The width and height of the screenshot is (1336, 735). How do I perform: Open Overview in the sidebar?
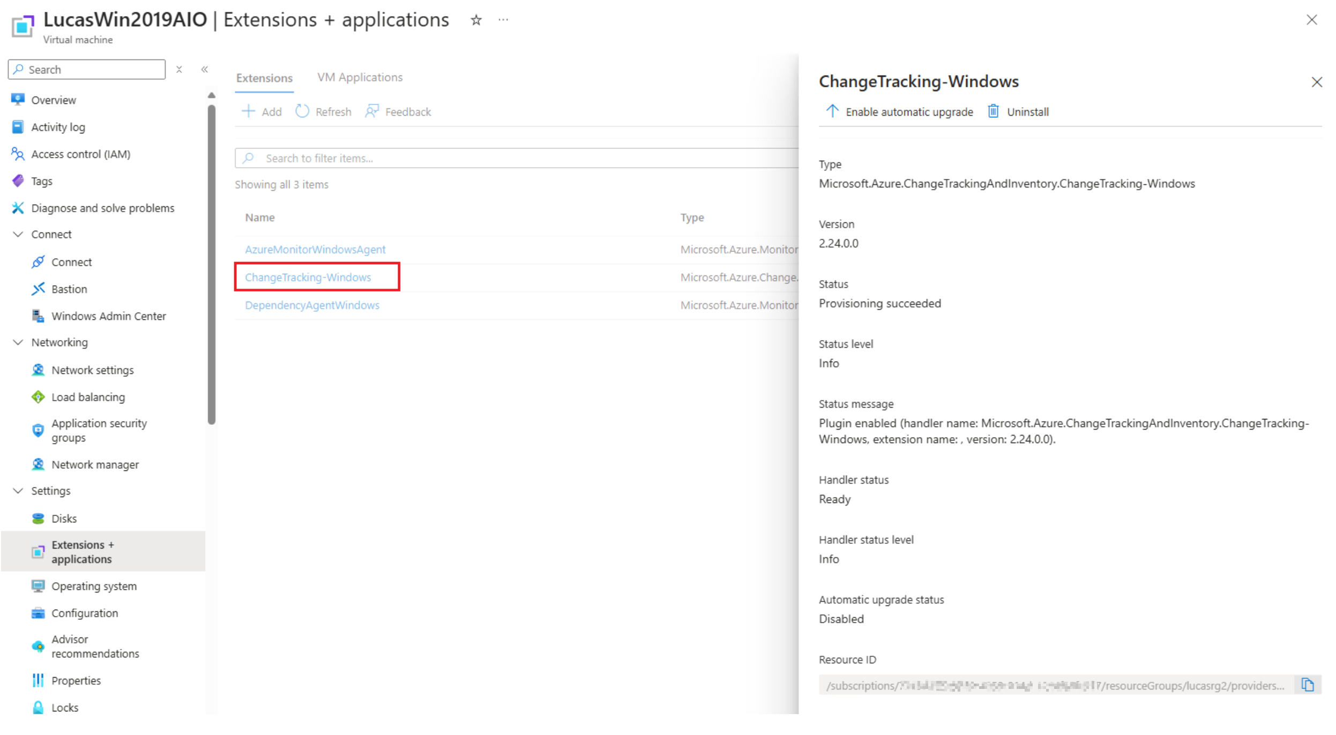tap(53, 100)
